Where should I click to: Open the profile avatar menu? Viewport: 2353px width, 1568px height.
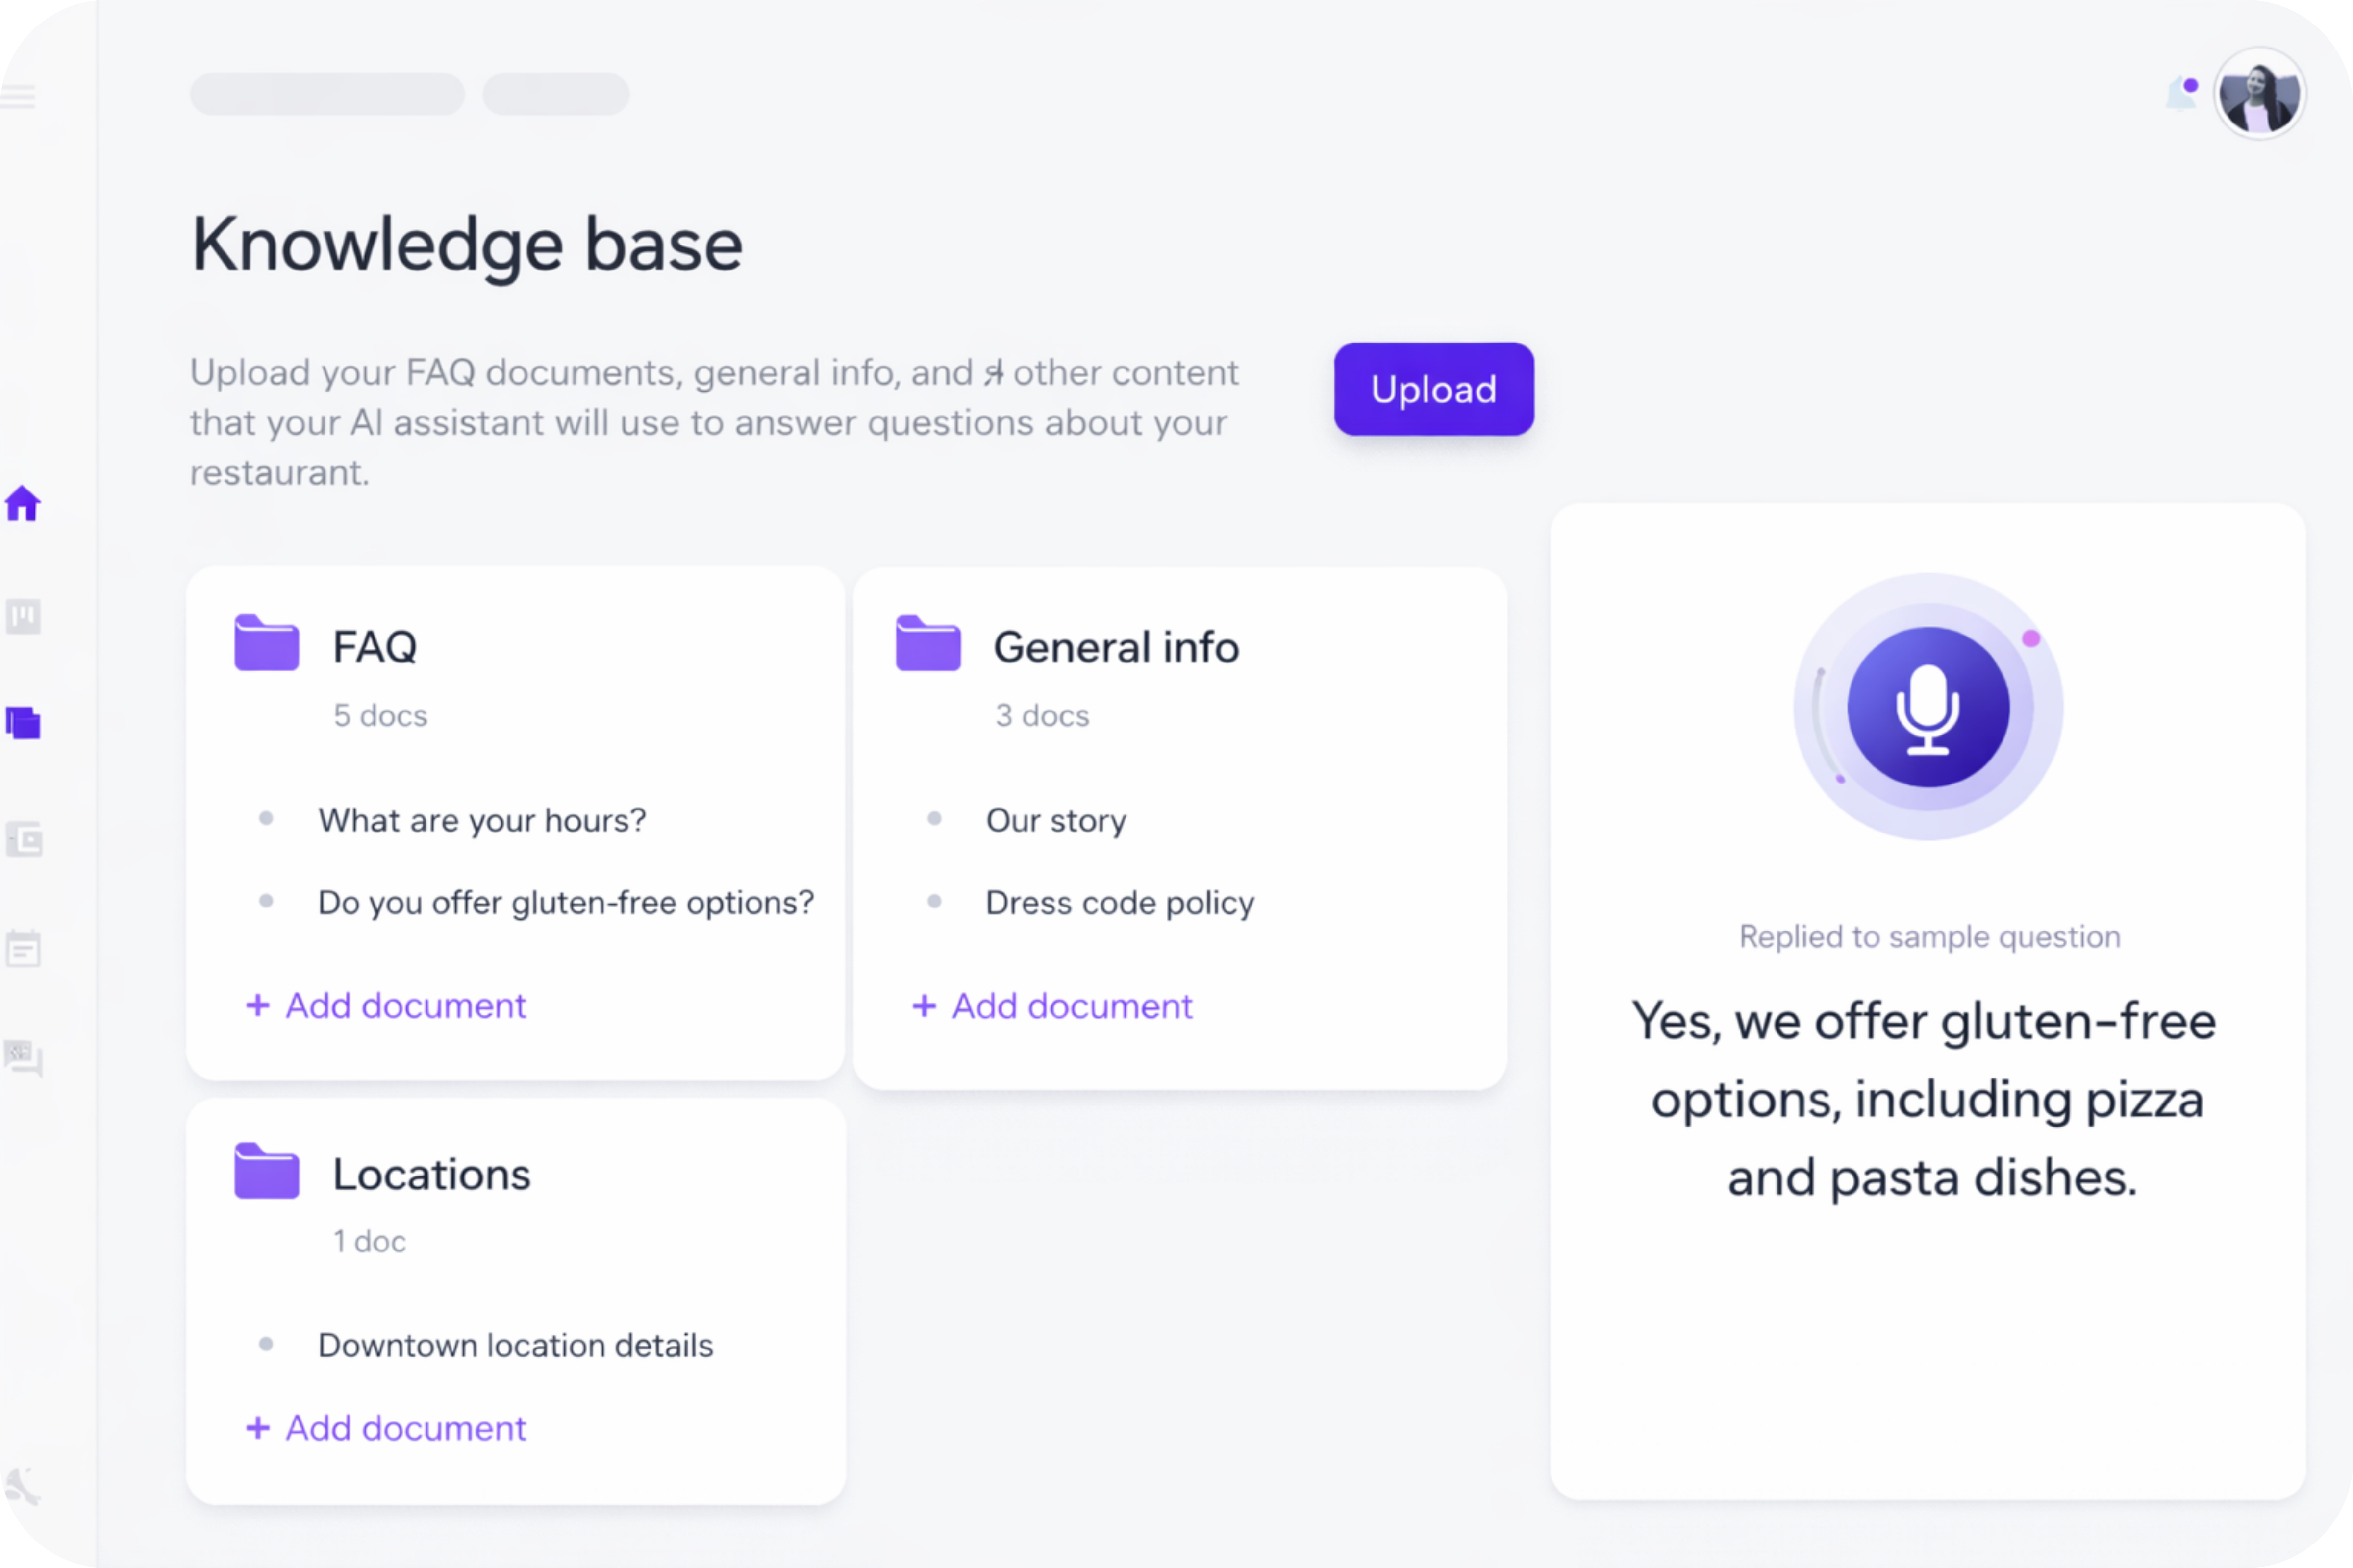(2261, 93)
